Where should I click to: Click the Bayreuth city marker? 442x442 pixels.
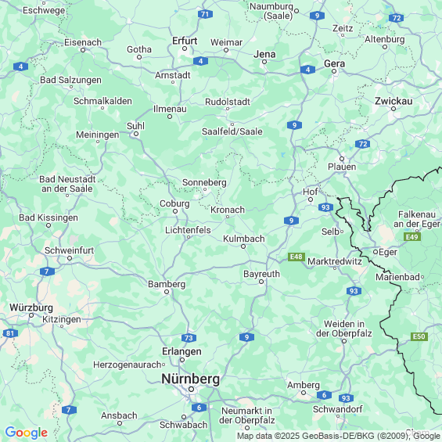click(261, 282)
